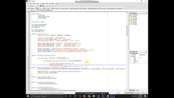Select the C++ snippets tab
The height and width of the screenshot is (98, 174).
(x=41, y=8)
